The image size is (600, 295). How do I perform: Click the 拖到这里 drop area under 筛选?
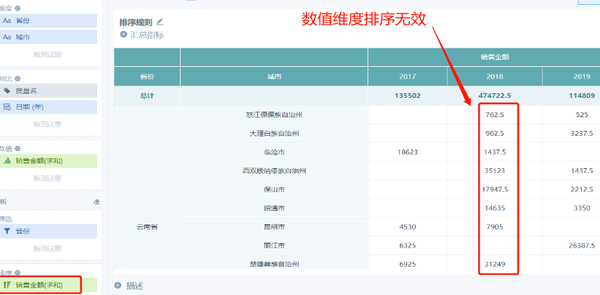48,248
